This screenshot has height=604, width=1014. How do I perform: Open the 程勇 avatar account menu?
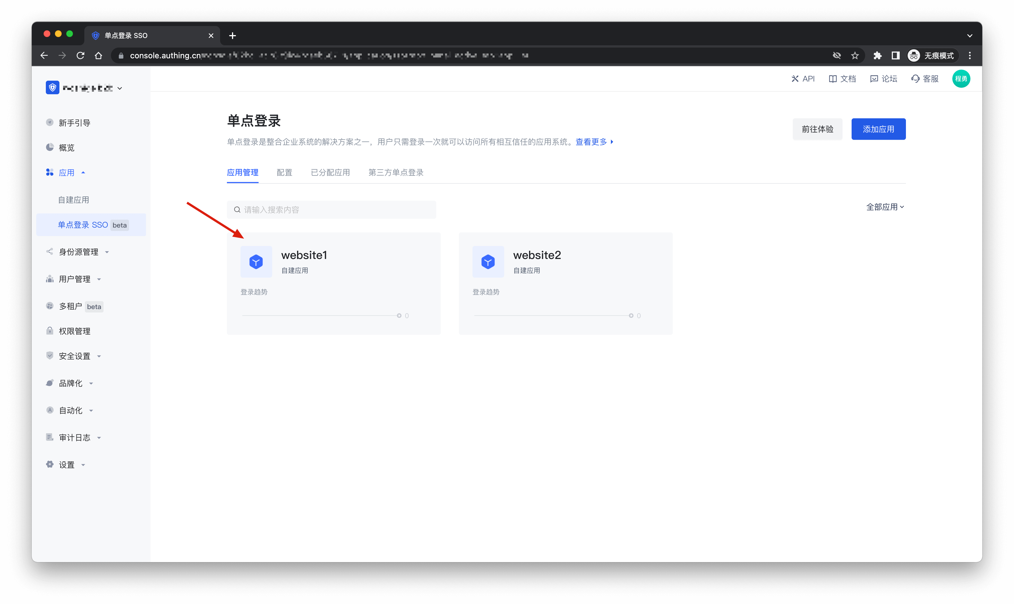coord(962,79)
